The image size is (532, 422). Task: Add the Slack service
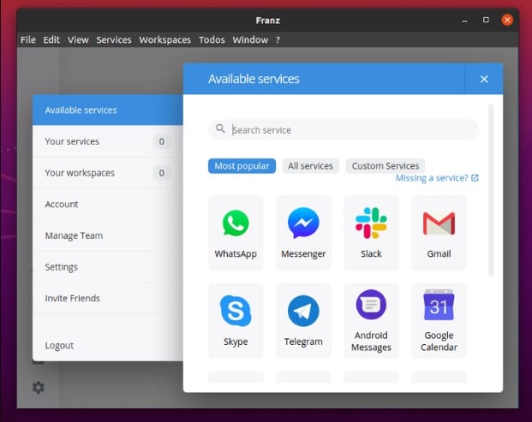371,233
